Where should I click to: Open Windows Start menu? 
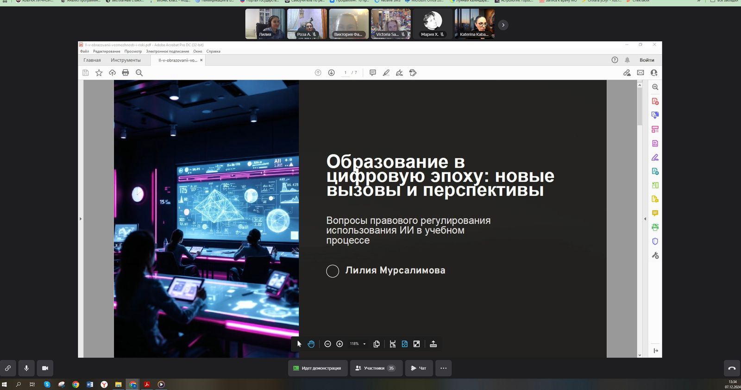coord(5,384)
